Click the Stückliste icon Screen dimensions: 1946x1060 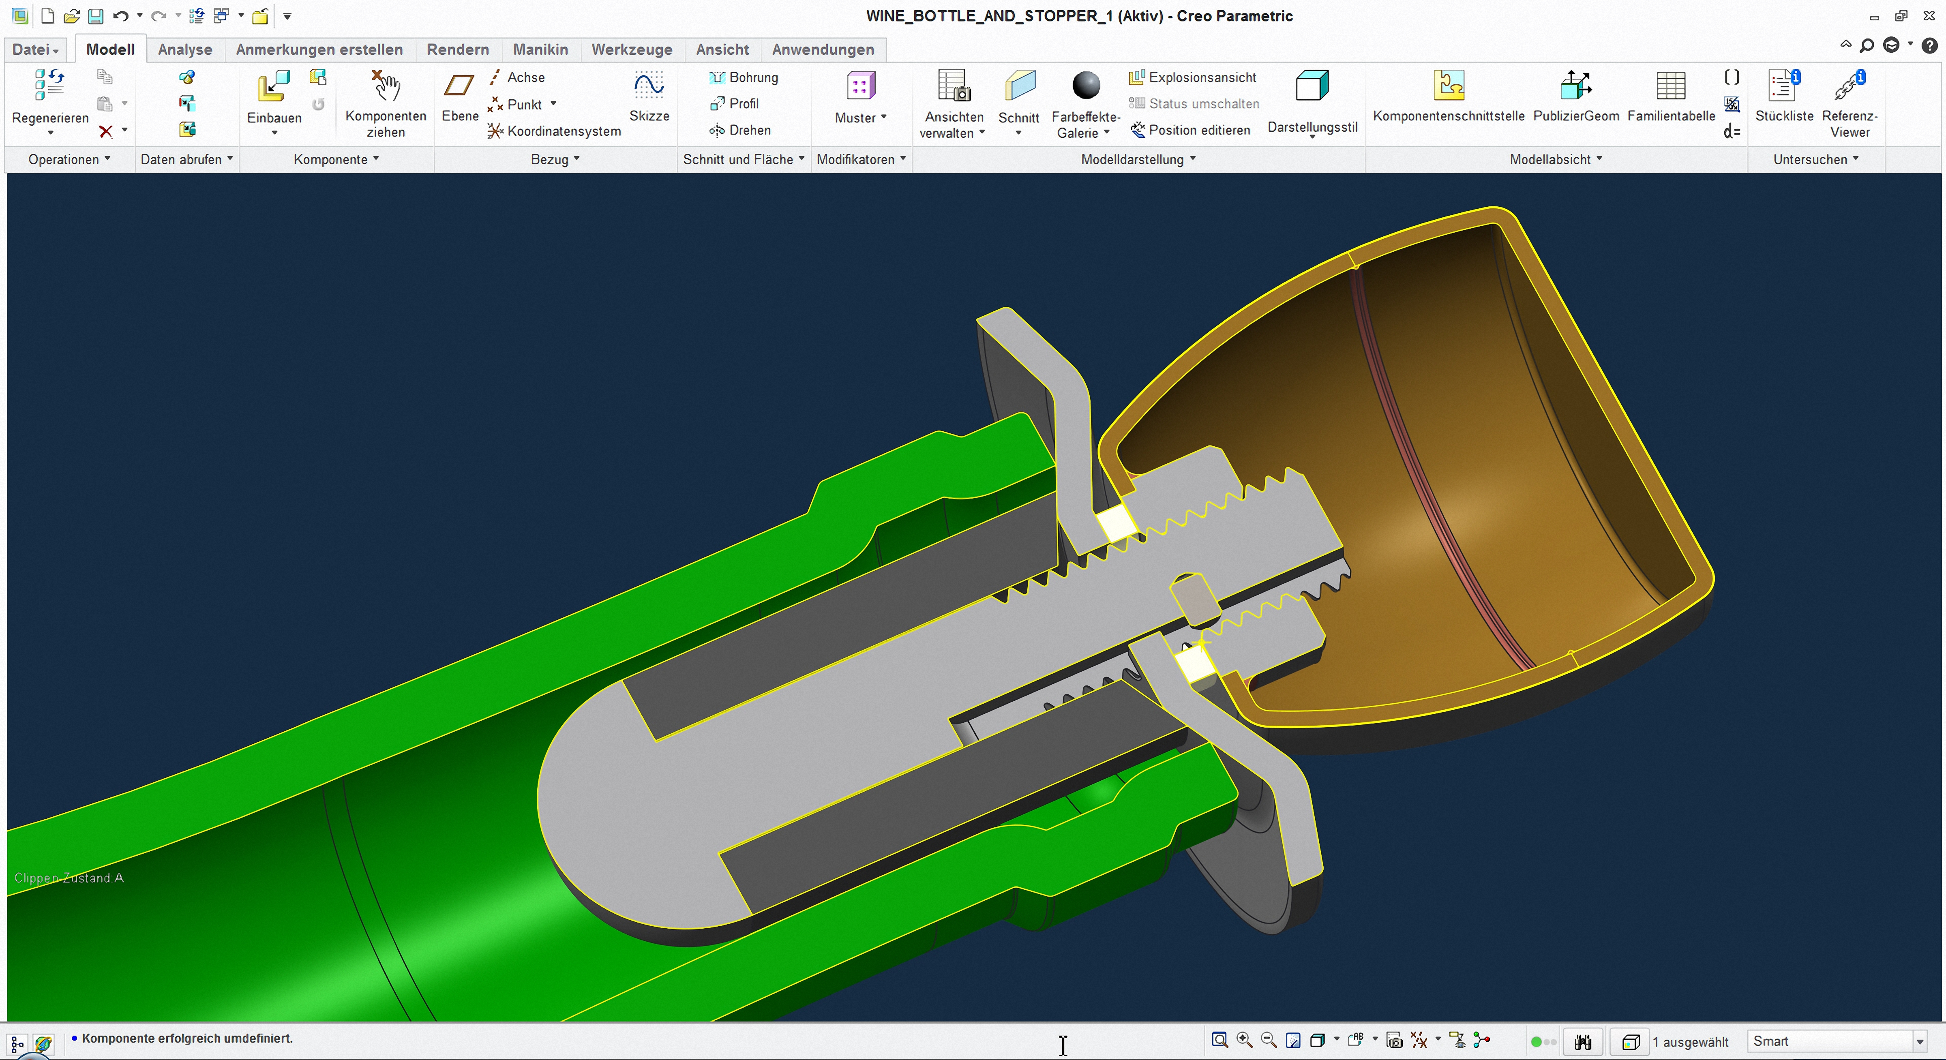(x=1783, y=87)
